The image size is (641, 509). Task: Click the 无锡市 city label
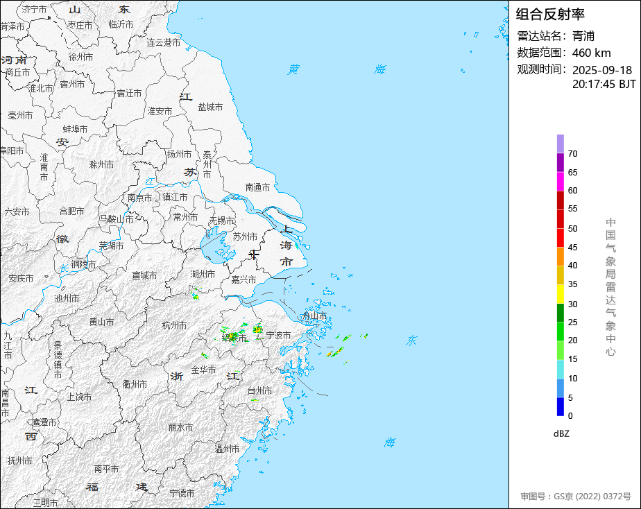(222, 221)
